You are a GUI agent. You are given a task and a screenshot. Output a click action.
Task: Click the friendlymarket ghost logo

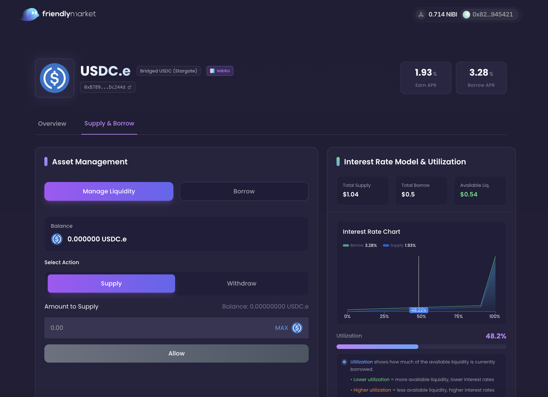tap(30, 14)
